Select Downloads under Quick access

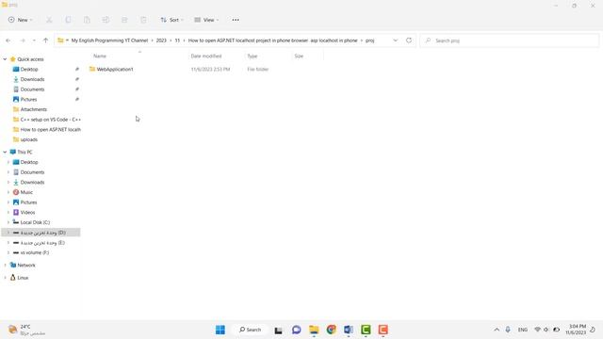click(x=32, y=79)
